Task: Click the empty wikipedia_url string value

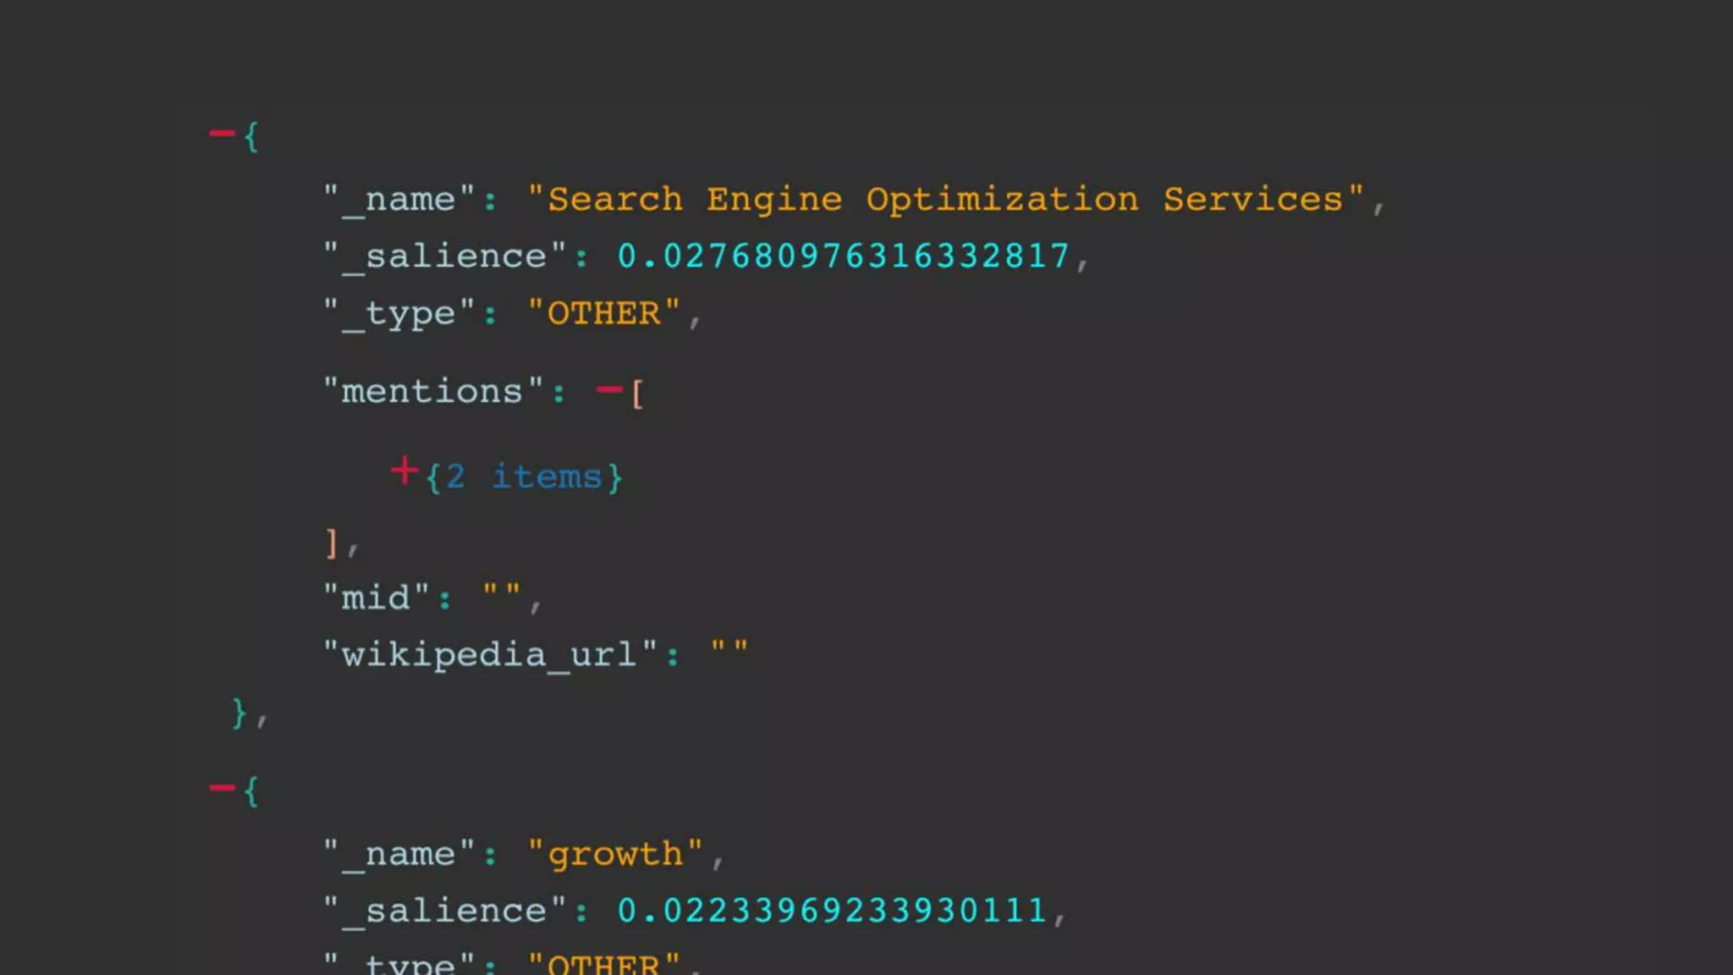Action: 729,649
